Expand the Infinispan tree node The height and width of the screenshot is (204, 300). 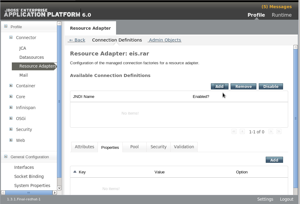coord(10,107)
